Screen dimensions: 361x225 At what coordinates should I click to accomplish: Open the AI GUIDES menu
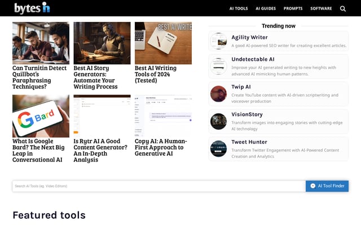point(266,8)
